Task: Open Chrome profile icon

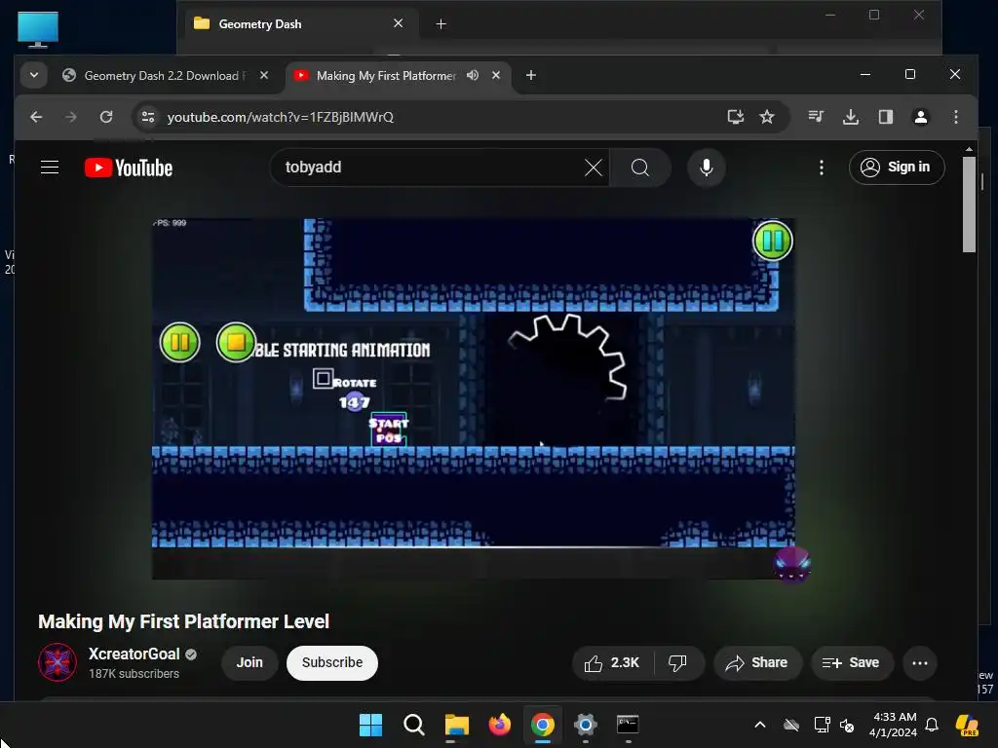Action: point(920,117)
